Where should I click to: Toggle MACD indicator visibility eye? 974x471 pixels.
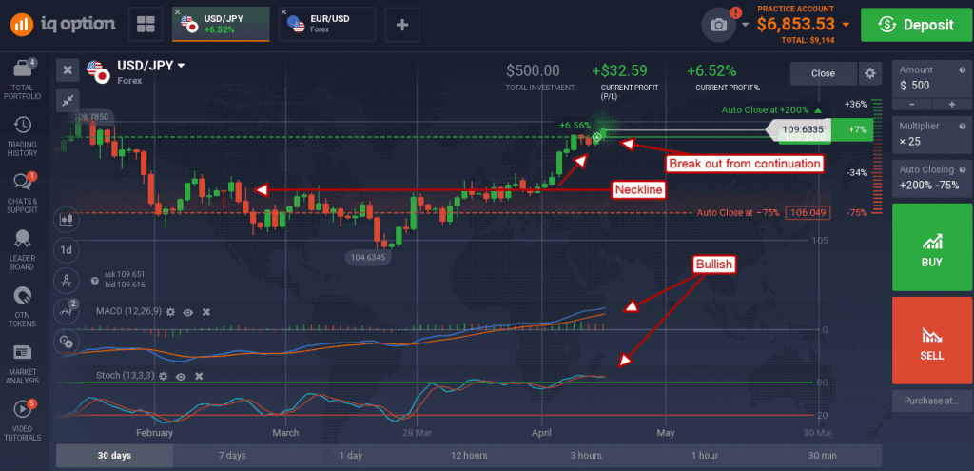[x=188, y=311]
